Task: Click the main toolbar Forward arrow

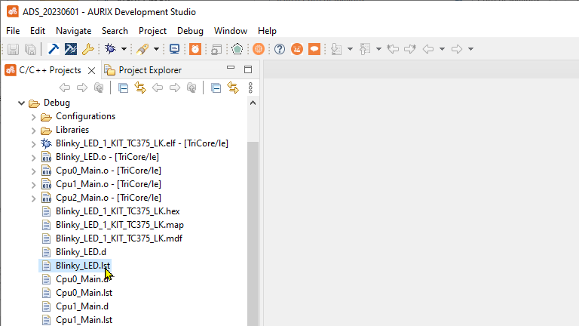Action: [457, 49]
